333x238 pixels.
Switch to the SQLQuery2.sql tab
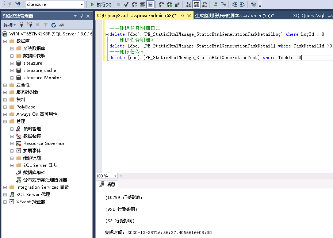(310, 16)
